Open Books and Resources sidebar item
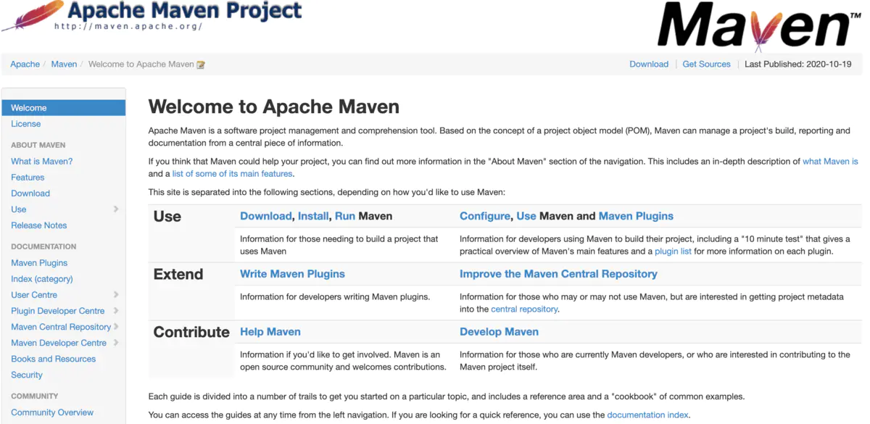The width and height of the screenshot is (870, 424). click(x=54, y=359)
